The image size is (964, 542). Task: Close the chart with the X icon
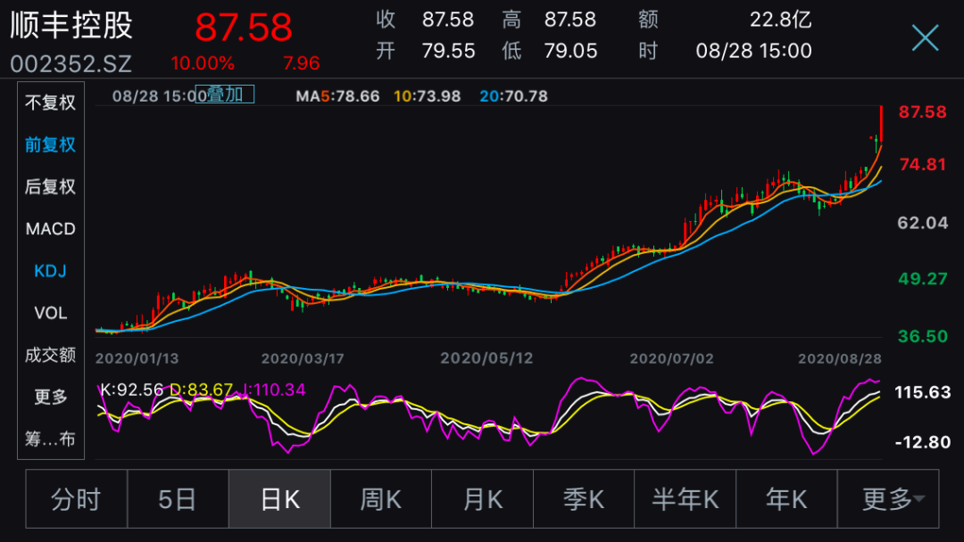coord(925,37)
